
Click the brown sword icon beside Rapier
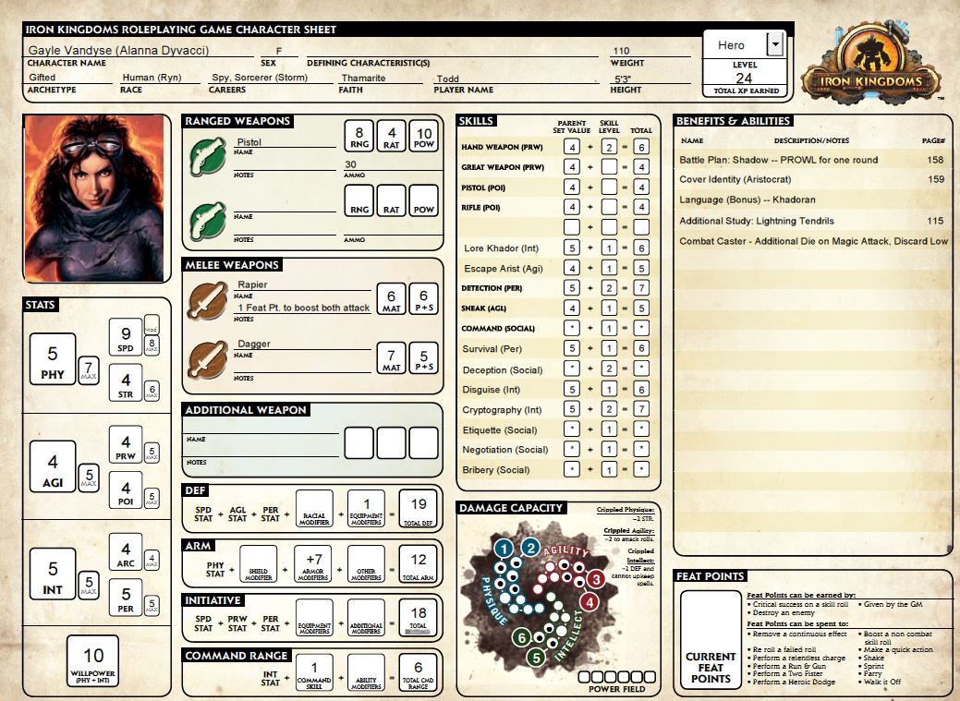(208, 300)
